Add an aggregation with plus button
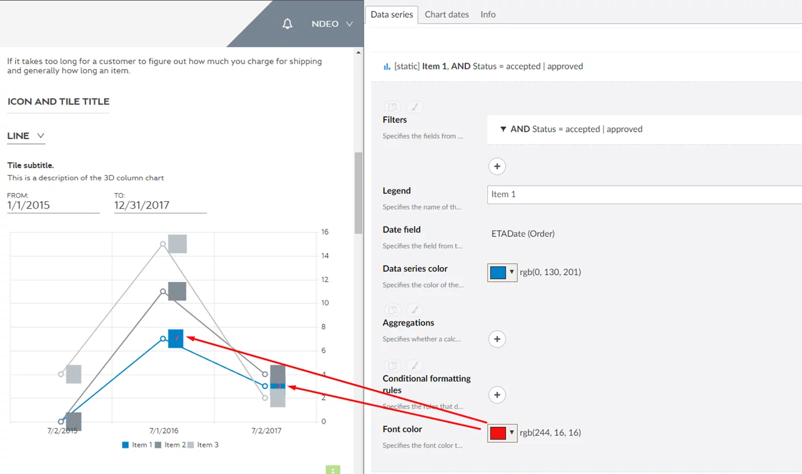Image resolution: width=802 pixels, height=474 pixels. [x=497, y=339]
